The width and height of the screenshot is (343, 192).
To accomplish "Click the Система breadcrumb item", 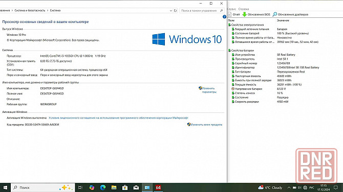I will [x=55, y=11].
